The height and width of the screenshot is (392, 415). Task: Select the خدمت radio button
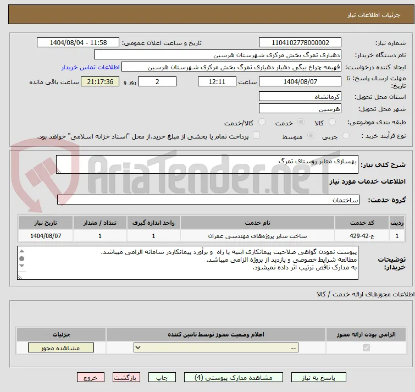(x=301, y=122)
